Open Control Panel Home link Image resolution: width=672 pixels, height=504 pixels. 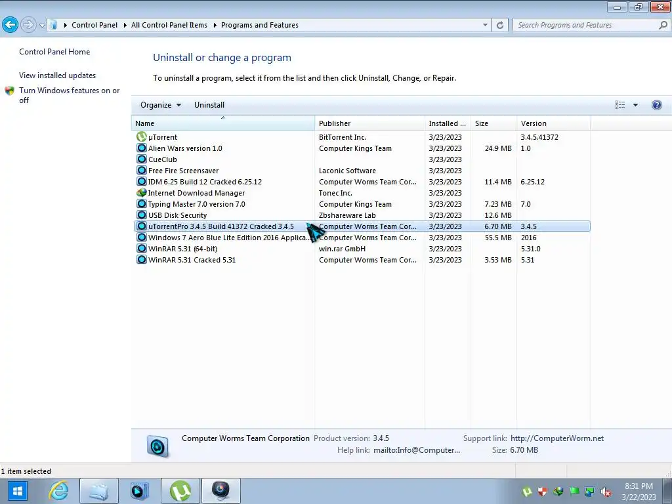[54, 51]
